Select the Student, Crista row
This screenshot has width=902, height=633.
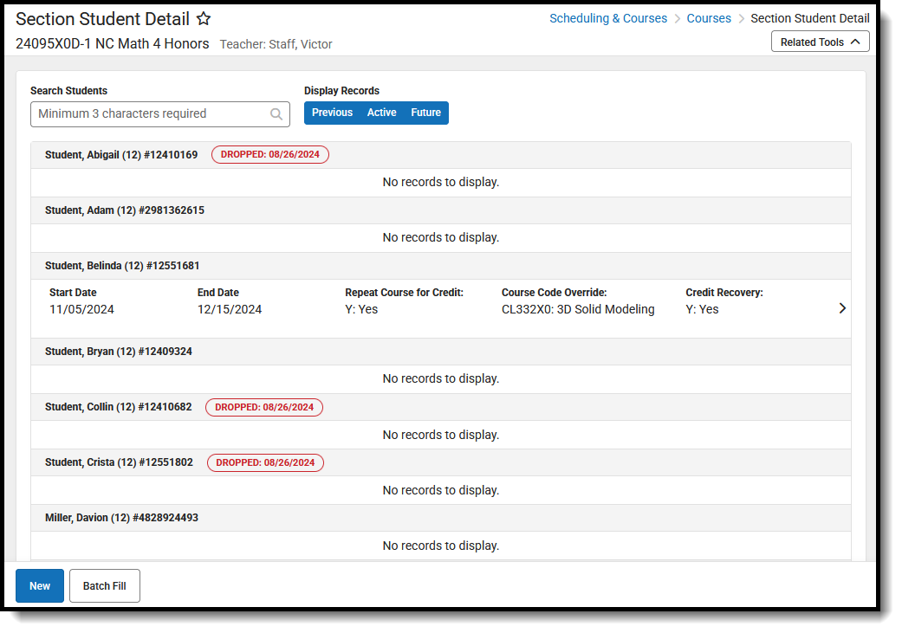point(119,462)
